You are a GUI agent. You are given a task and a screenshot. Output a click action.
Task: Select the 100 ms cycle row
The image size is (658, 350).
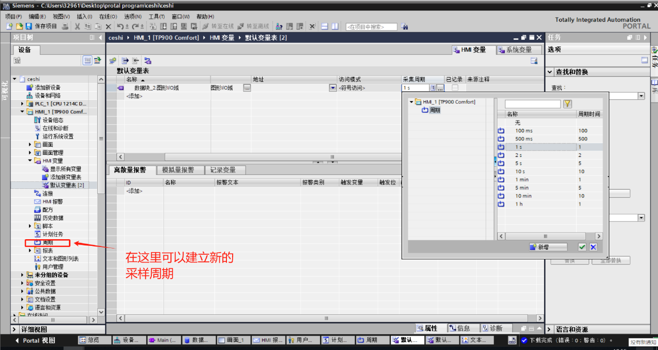point(550,131)
